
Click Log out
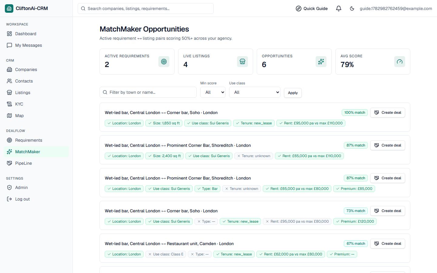click(x=36, y=199)
